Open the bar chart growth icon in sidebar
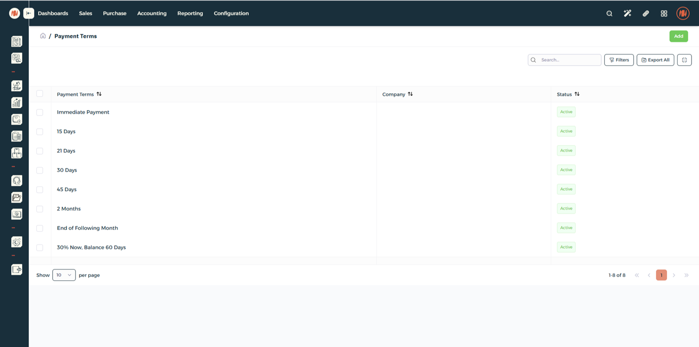 coord(17,103)
